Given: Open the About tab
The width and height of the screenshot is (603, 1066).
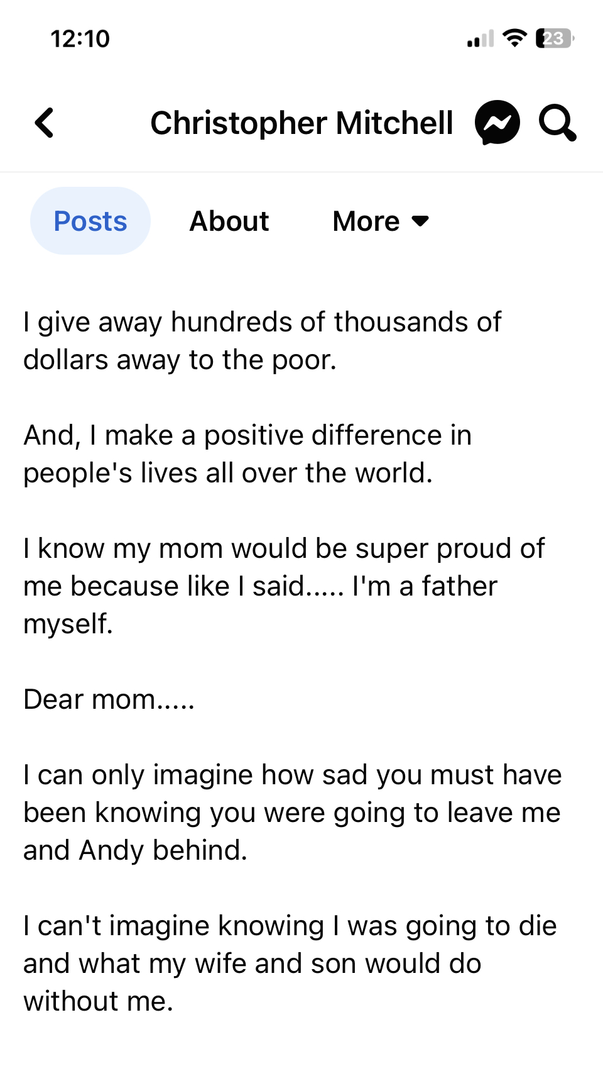Looking at the screenshot, I should click(229, 221).
